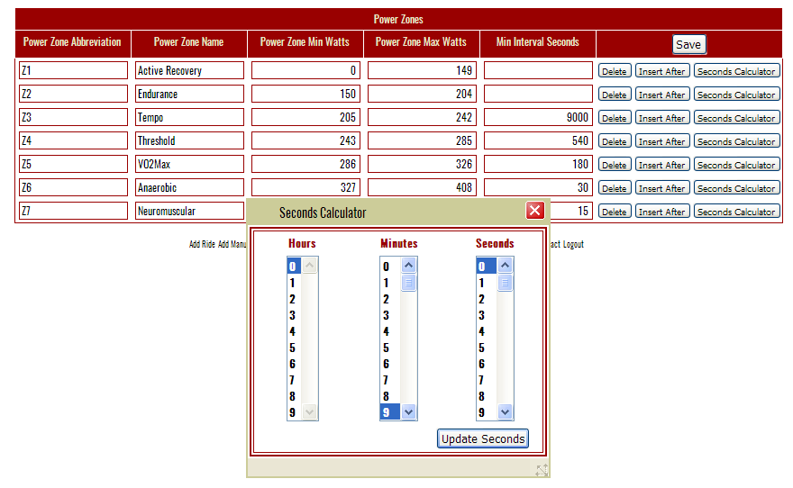Click the Logout link
793x488 pixels.
coord(573,244)
